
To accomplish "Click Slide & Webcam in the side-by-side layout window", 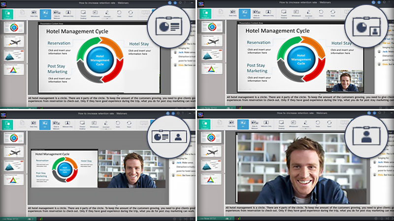I will (x=56, y=125).
